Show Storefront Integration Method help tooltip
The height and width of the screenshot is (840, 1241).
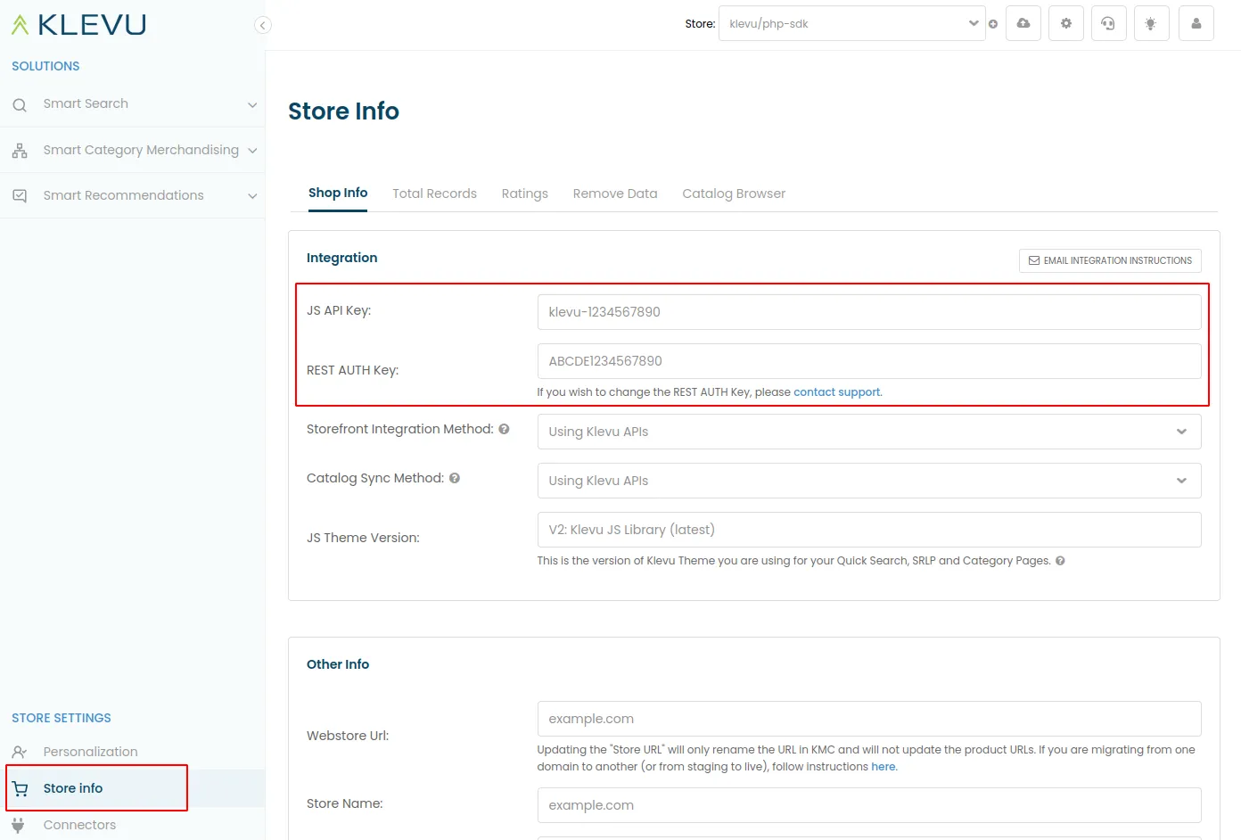(504, 429)
